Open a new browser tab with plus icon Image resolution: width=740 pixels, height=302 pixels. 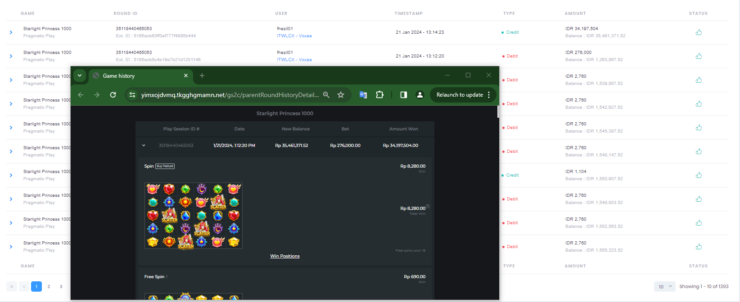point(202,75)
